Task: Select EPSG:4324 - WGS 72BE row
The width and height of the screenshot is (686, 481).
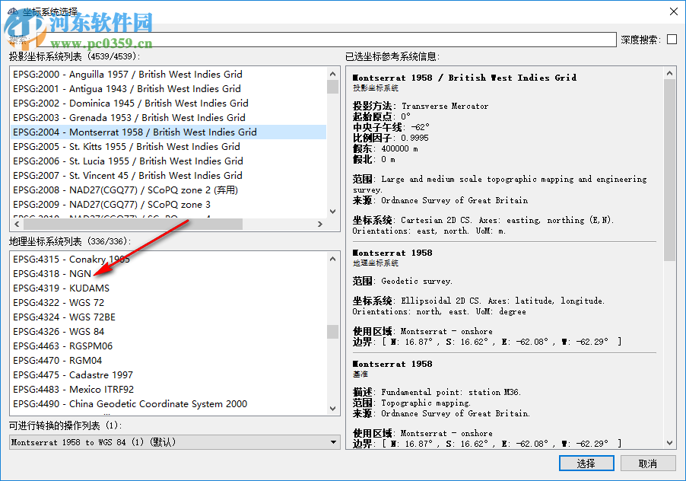Action: 168,317
